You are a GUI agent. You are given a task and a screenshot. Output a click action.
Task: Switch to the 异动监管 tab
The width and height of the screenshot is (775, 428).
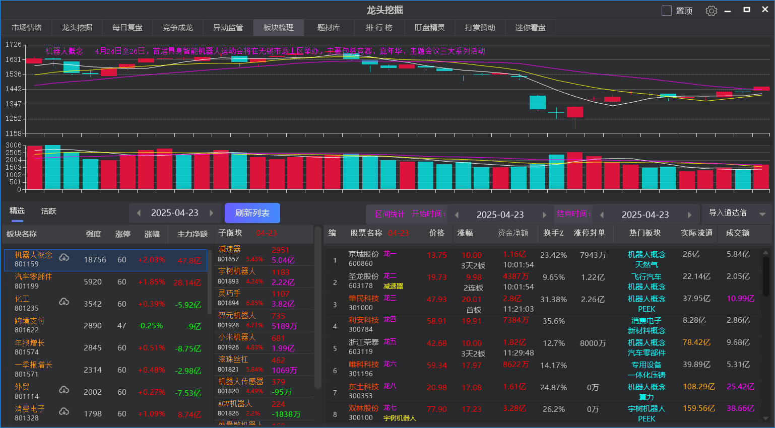[228, 27]
